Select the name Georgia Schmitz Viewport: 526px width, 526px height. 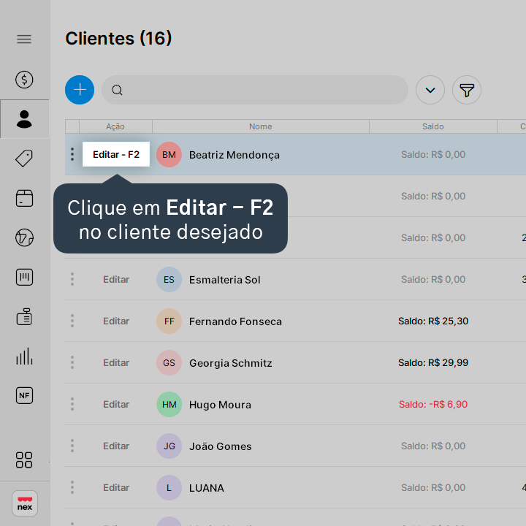(231, 363)
